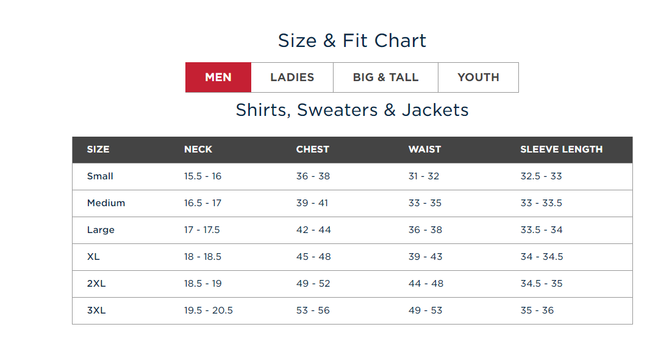This screenshot has height=341, width=672.
Task: Click chest measurement 42 - 44
Action: (313, 230)
